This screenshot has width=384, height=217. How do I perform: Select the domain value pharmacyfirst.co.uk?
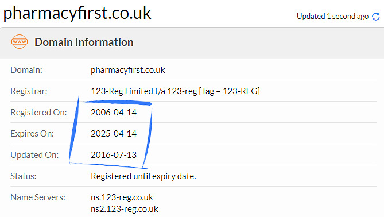pos(128,70)
